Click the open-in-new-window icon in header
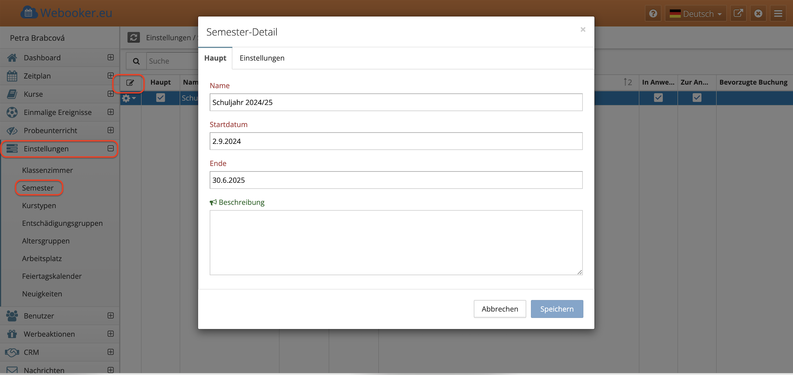 coord(738,14)
